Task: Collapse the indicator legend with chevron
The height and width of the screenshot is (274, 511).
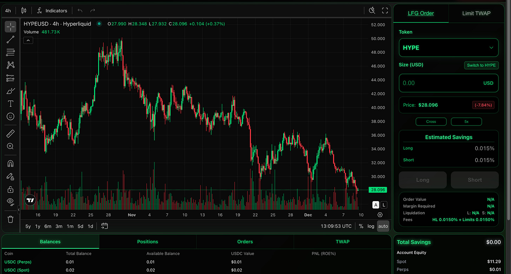Action: (28, 40)
